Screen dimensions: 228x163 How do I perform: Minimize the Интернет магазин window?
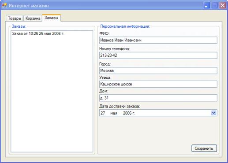[x=206, y=6]
